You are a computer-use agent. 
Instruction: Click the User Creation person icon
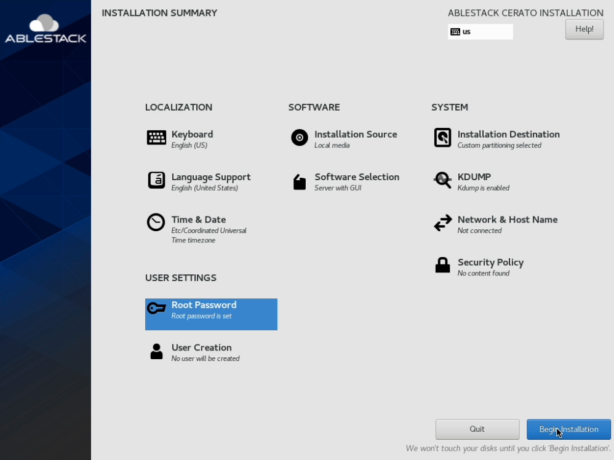[156, 352]
